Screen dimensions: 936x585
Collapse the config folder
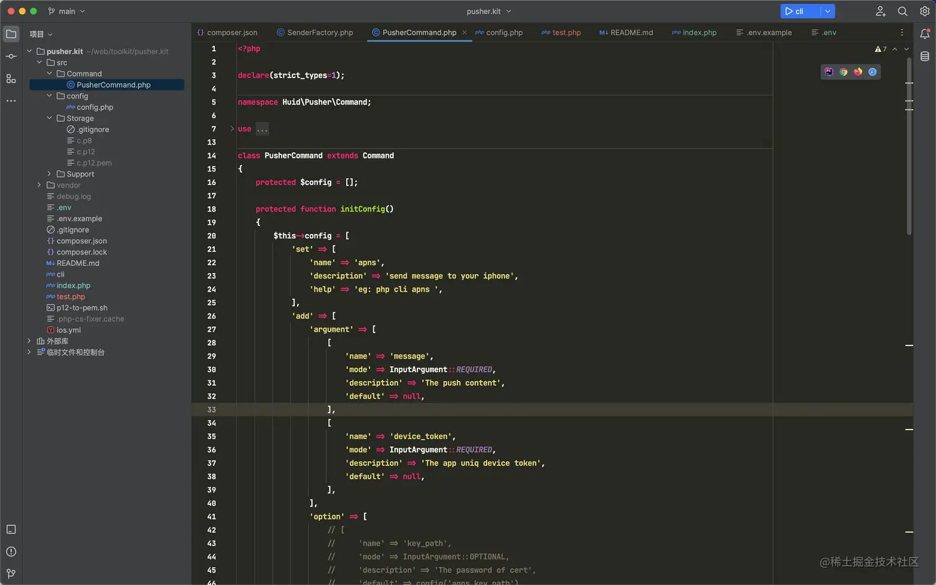click(50, 96)
